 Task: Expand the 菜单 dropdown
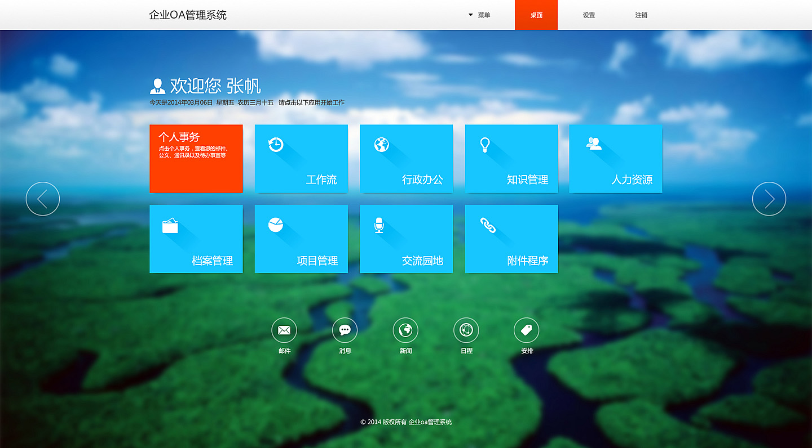tap(479, 15)
